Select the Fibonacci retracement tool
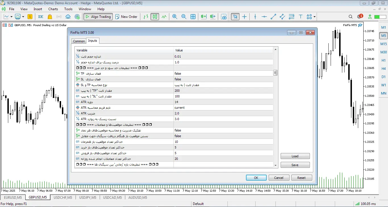 [x=291, y=17]
